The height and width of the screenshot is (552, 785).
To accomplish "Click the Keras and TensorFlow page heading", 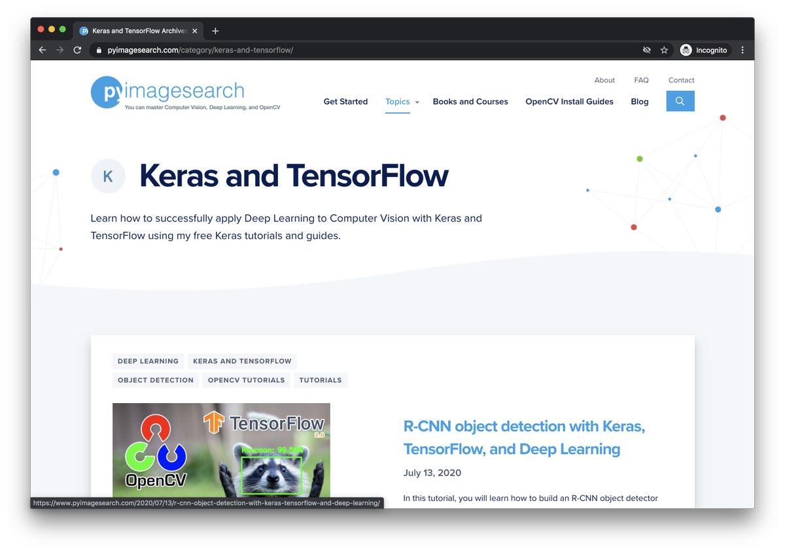I will pyautogui.click(x=294, y=176).
